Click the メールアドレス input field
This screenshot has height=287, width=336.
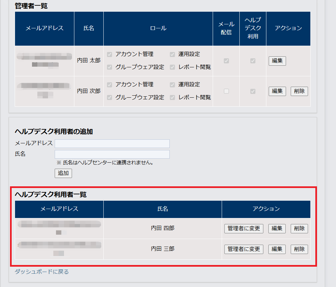112,143
